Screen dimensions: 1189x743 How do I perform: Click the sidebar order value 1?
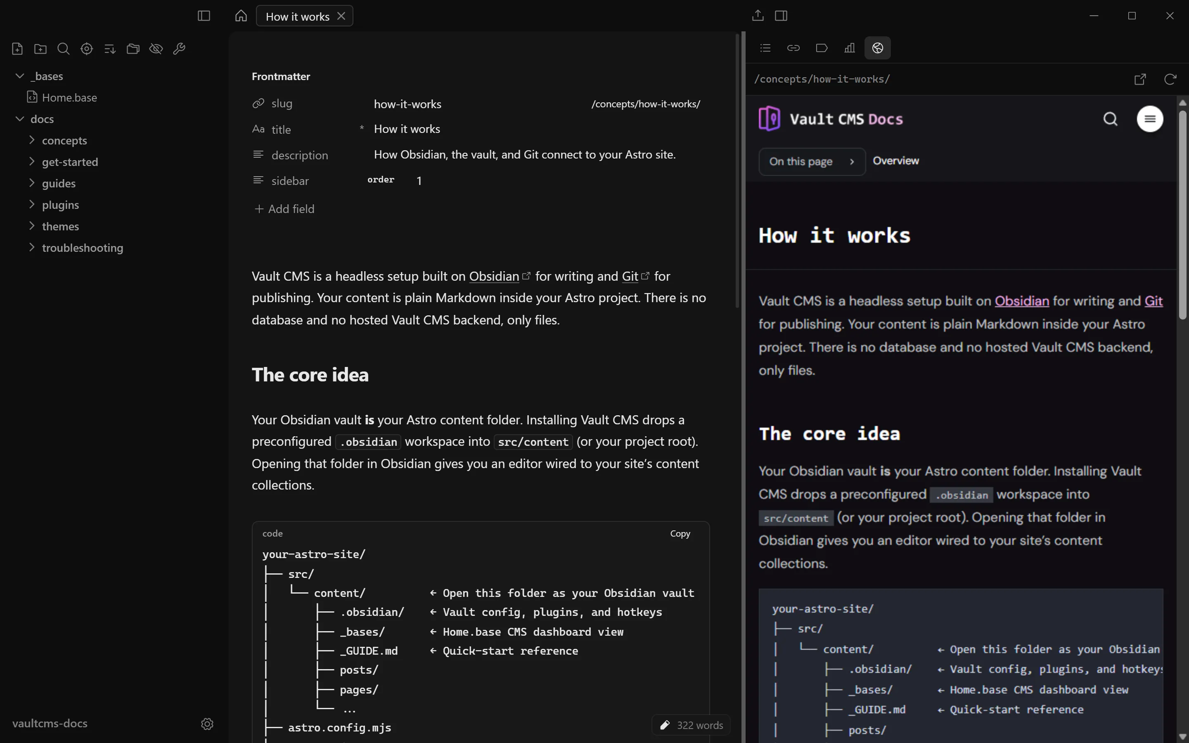coord(419,180)
